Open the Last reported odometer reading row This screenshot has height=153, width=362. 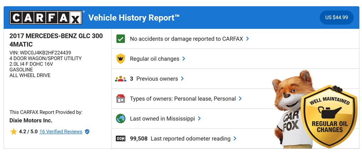pos(190,139)
